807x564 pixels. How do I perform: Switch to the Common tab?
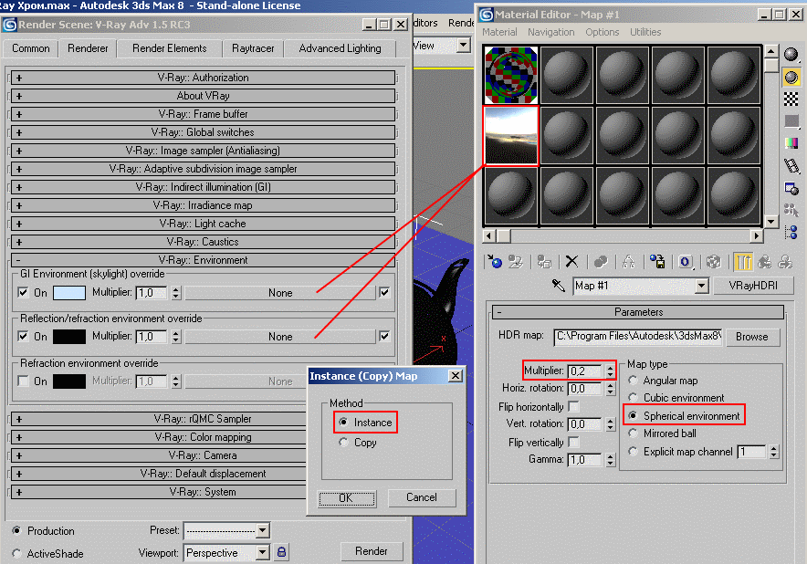31,48
